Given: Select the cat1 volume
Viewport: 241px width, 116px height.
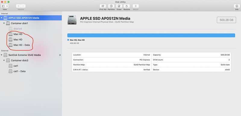Looking at the screenshot, I should pos(31,66).
